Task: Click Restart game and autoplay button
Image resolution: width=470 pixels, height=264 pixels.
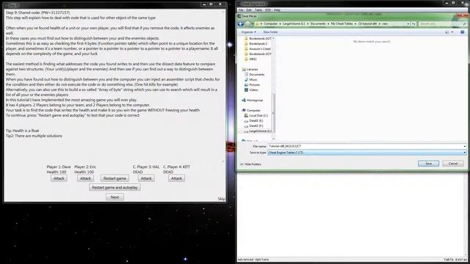Action: tap(115, 188)
